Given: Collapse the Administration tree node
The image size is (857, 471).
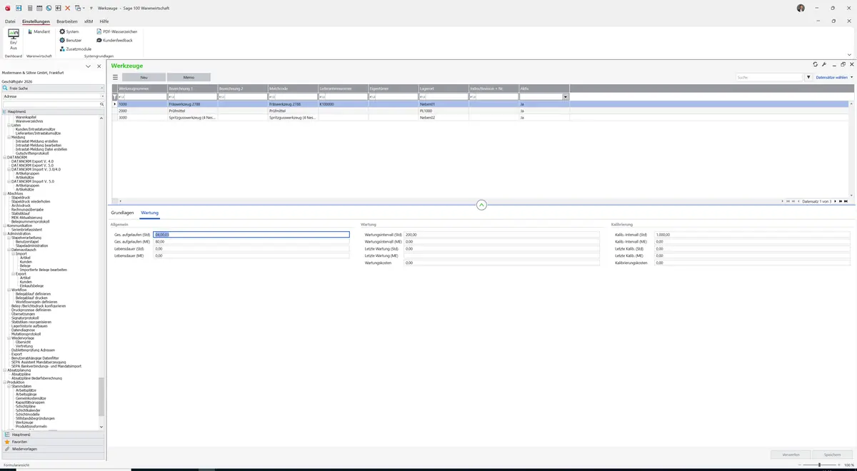Looking at the screenshot, I should coord(4,233).
